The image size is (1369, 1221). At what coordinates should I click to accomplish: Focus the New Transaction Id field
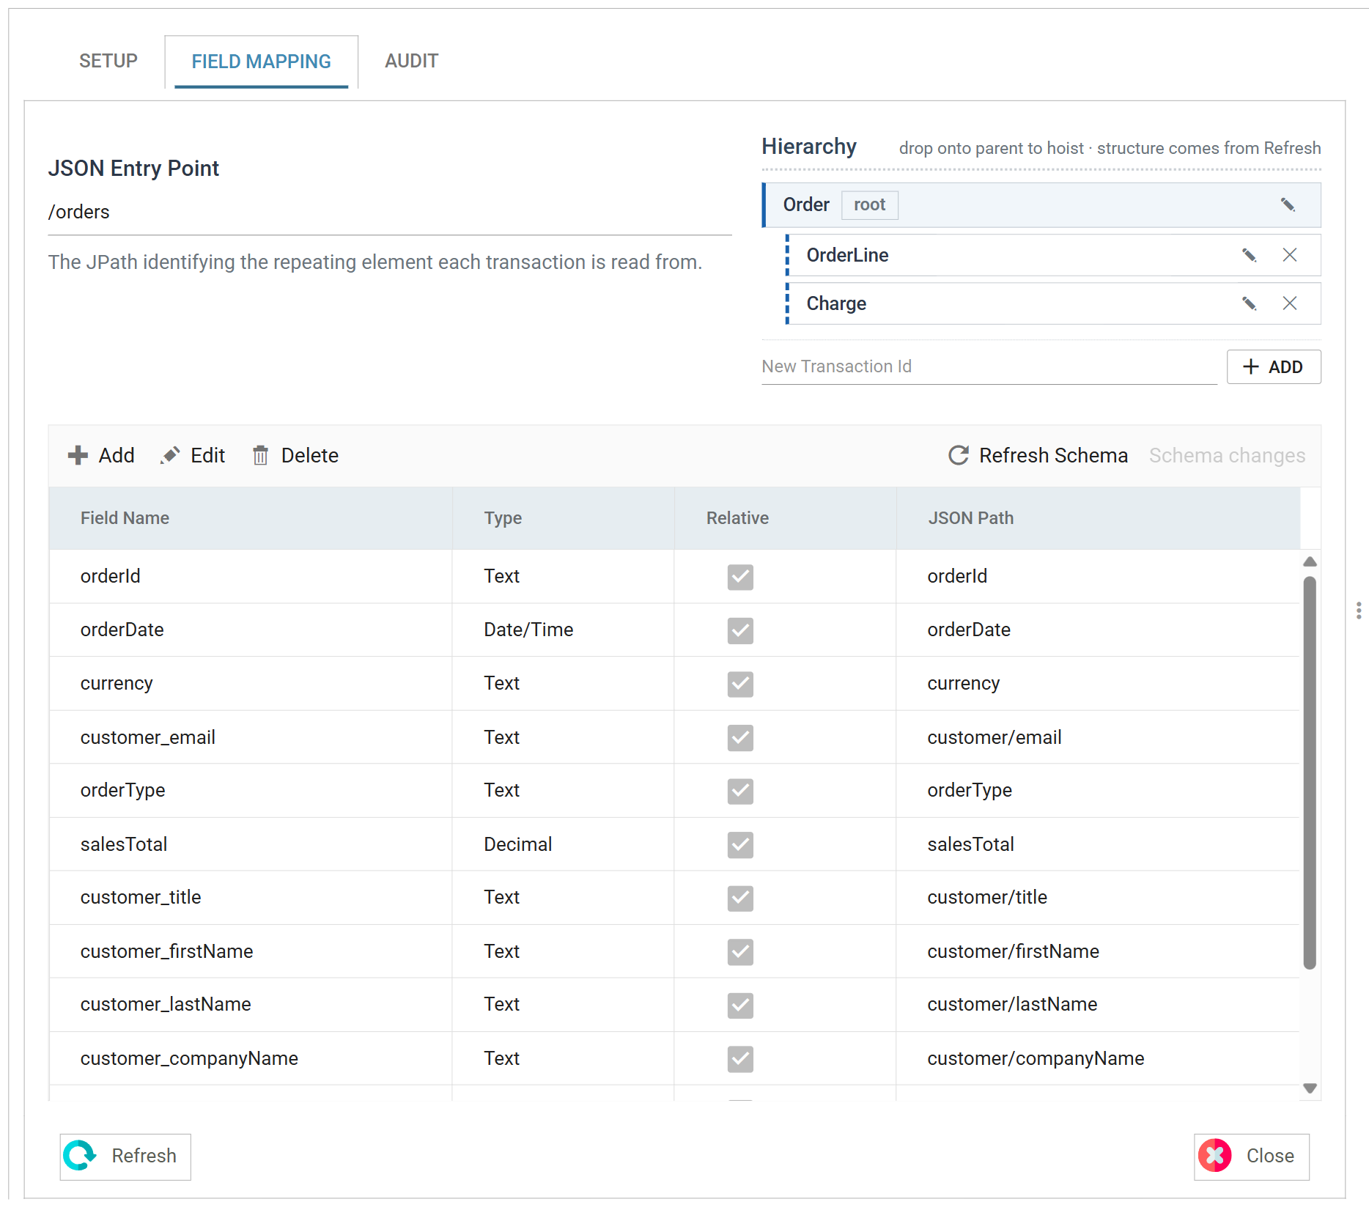989,366
